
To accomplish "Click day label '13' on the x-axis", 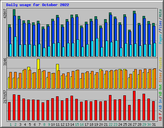I will [67, 124].
